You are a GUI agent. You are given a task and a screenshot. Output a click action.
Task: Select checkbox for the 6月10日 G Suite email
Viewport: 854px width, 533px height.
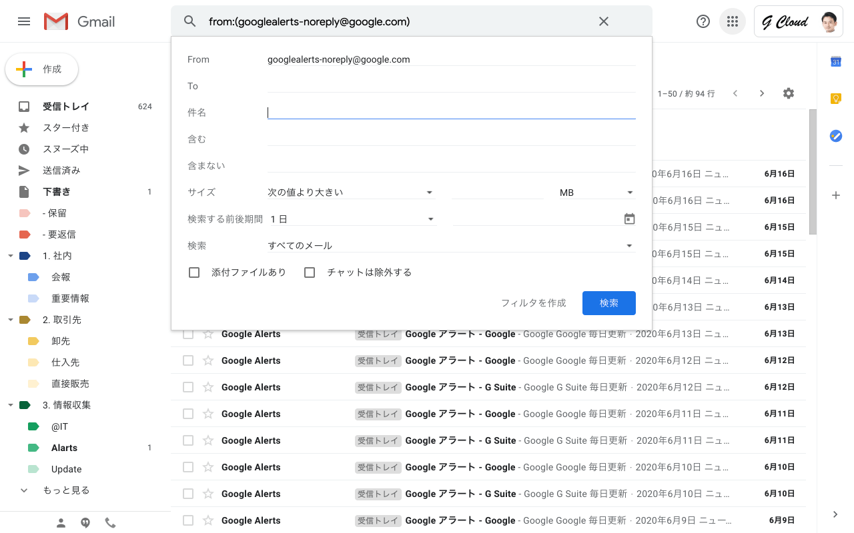[188, 494]
